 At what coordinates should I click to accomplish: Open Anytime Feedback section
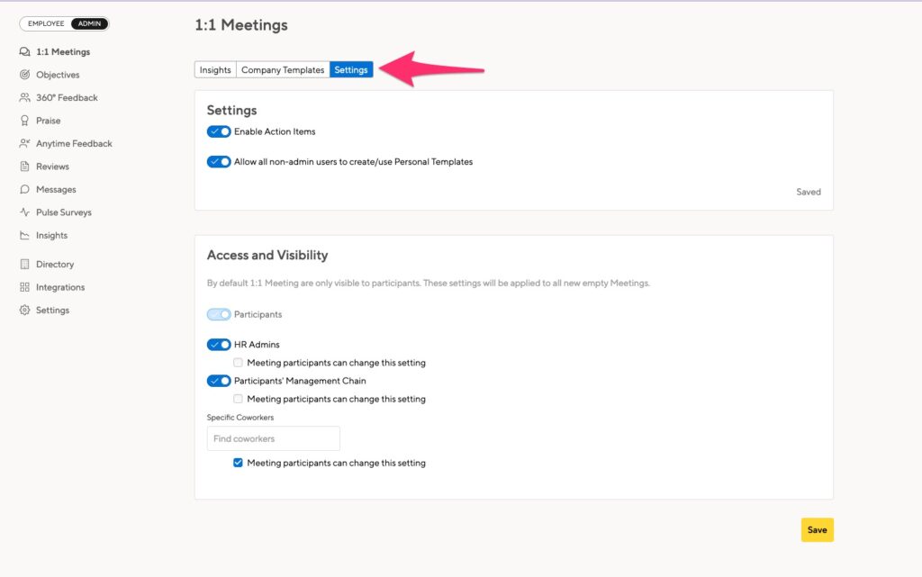74,143
